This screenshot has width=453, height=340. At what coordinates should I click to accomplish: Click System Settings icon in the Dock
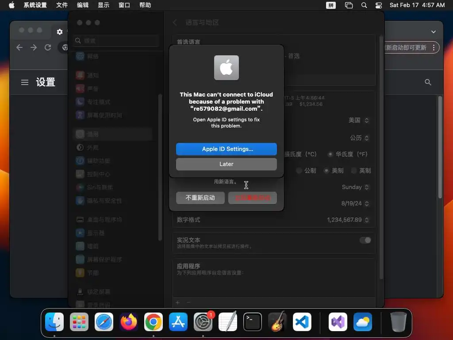(x=203, y=322)
